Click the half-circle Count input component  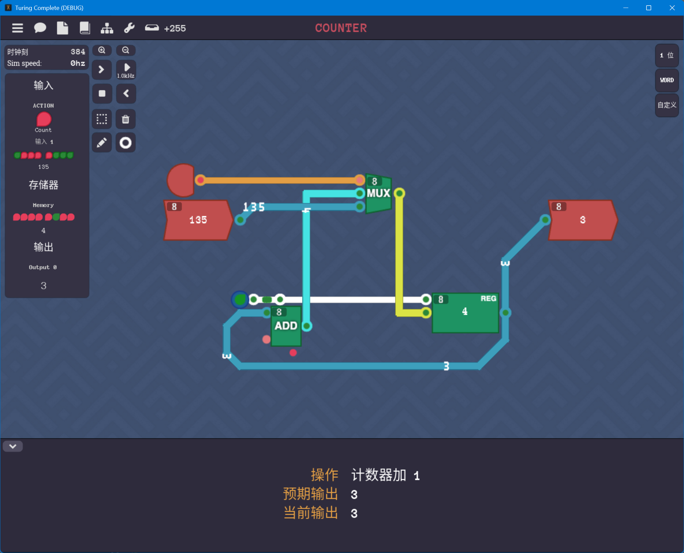click(x=181, y=180)
